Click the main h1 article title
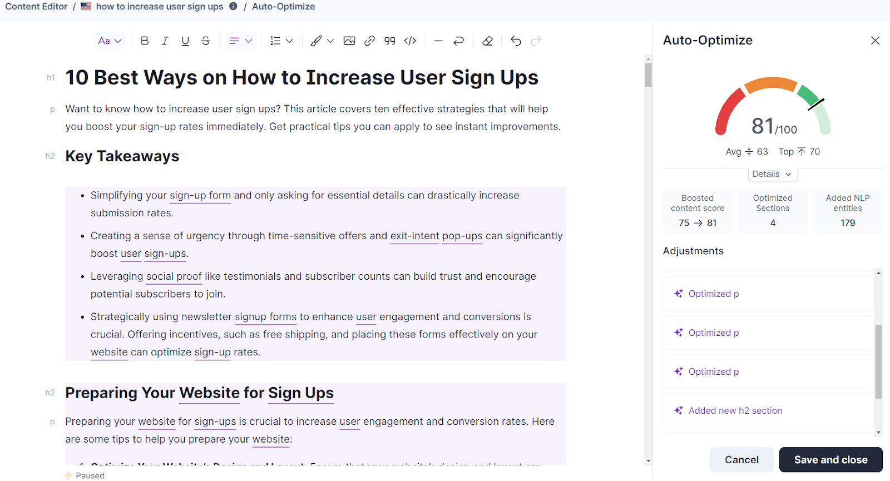Screen dimensions: 890x481 click(x=302, y=78)
